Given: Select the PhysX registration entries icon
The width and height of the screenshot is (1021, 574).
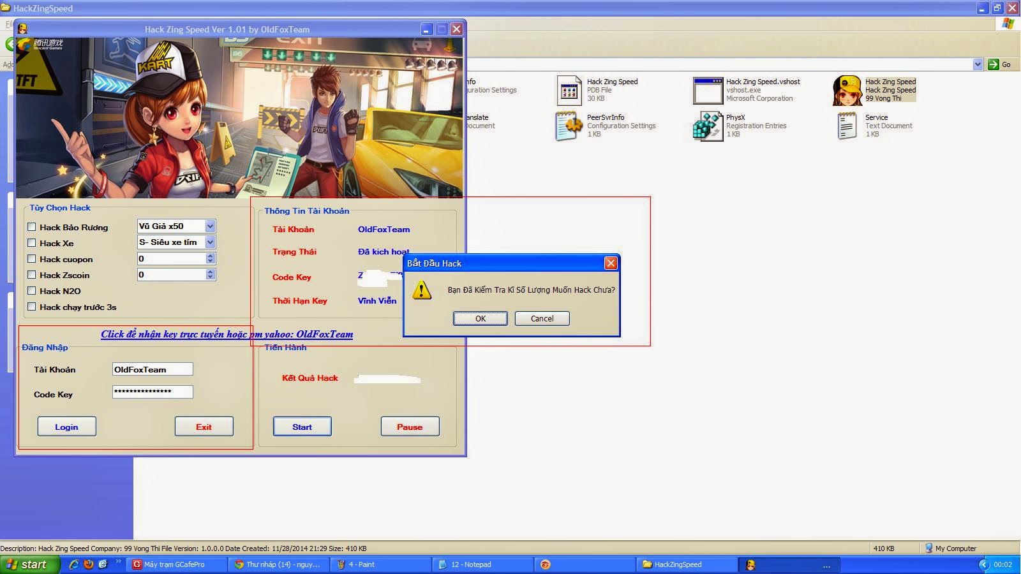Looking at the screenshot, I should pyautogui.click(x=707, y=126).
